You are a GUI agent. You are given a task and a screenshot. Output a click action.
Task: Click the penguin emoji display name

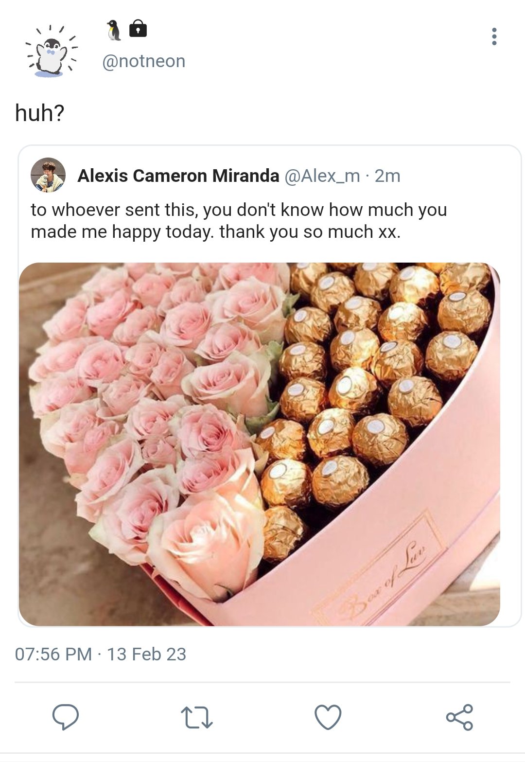114,30
